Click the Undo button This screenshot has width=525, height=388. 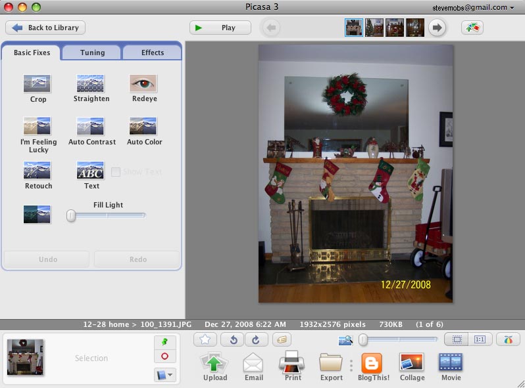(x=47, y=259)
